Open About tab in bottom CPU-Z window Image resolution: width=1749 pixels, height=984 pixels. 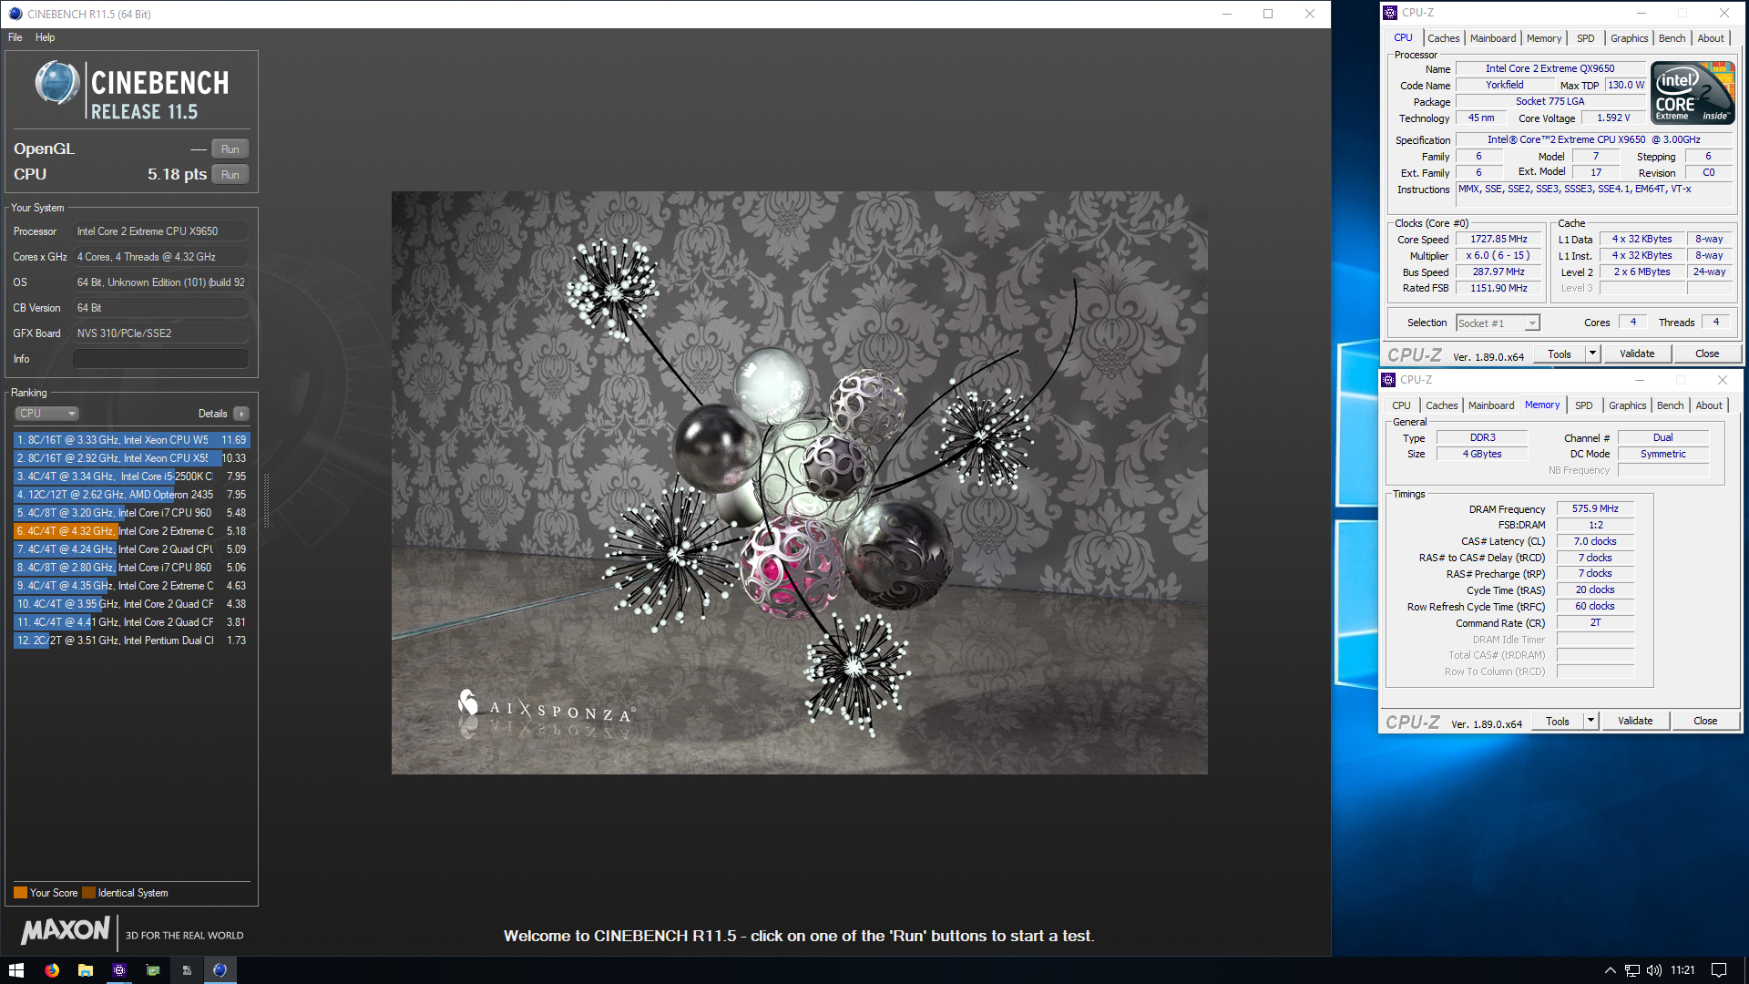coord(1709,405)
